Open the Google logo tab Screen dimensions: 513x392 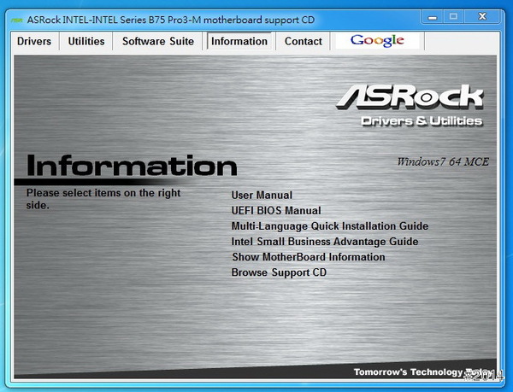click(x=376, y=40)
